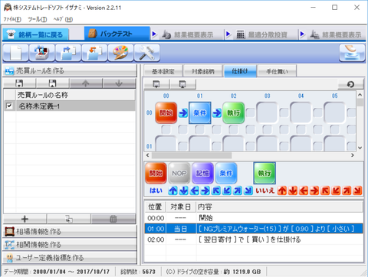
Task: Expand the 相関情報を作る panel
Action: (70, 245)
